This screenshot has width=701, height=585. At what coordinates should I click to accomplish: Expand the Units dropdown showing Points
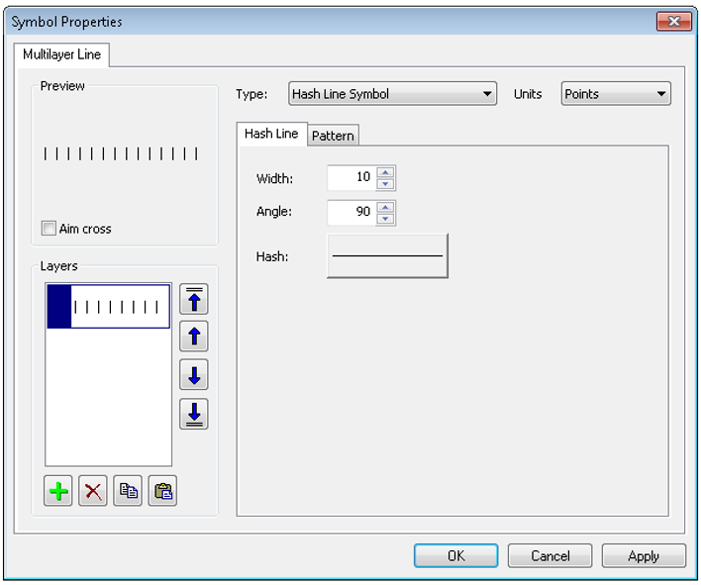point(615,94)
